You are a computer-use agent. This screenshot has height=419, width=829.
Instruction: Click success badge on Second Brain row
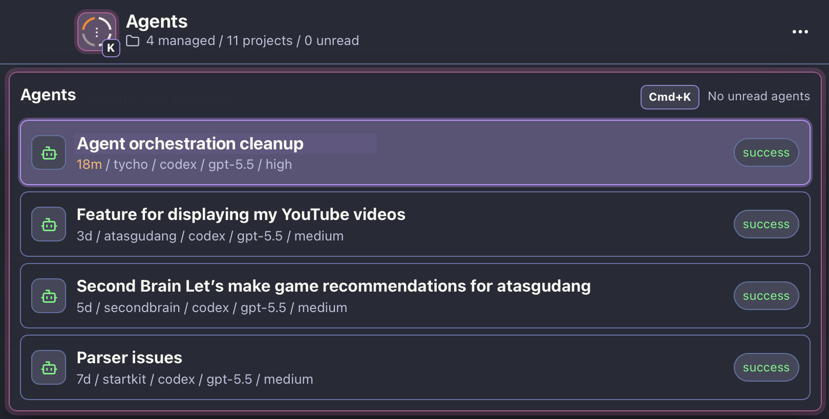coord(766,296)
